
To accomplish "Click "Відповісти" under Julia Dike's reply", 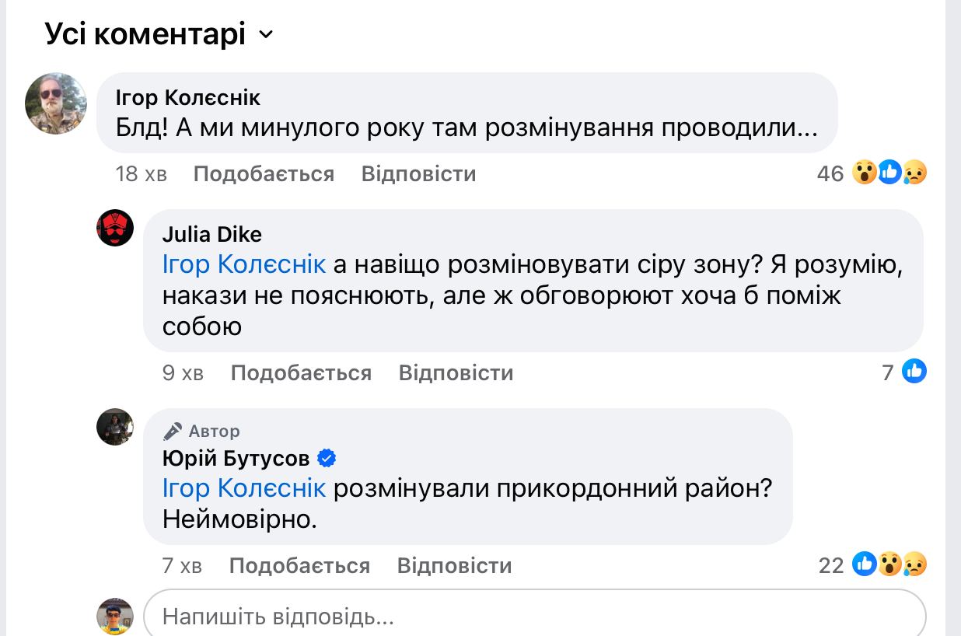I will pyautogui.click(x=456, y=372).
